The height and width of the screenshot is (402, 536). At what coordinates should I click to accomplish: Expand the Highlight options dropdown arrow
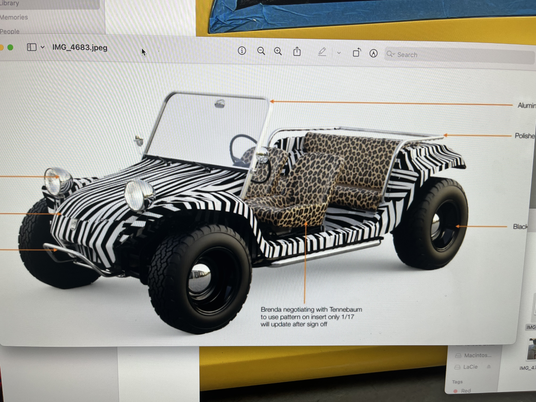click(339, 53)
